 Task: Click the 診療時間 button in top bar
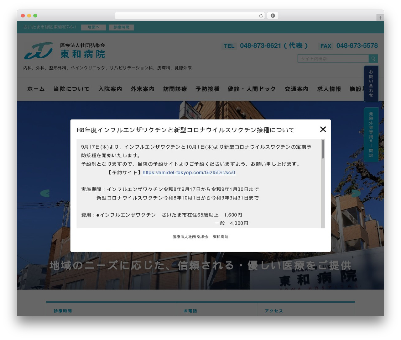[x=121, y=27]
